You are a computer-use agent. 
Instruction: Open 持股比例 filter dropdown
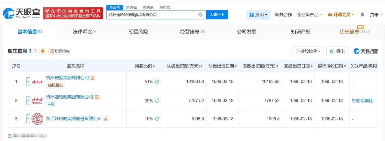308,51
